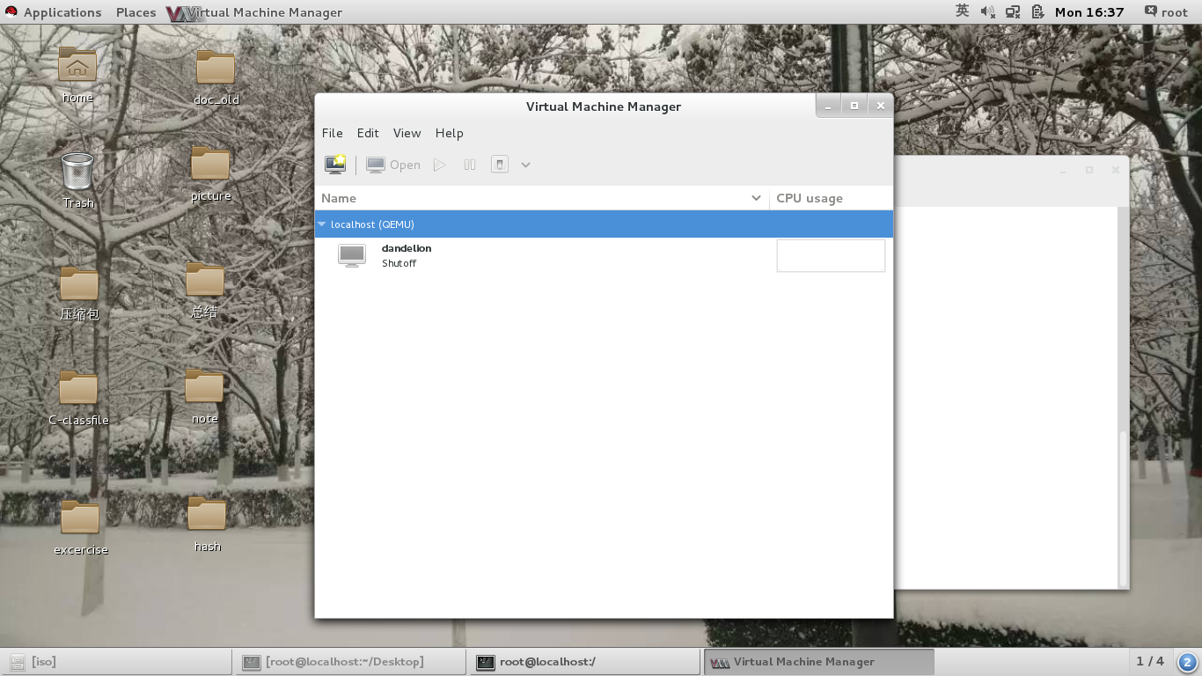Click the dandelion CPU usage graph
The image size is (1202, 676).
[831, 255]
